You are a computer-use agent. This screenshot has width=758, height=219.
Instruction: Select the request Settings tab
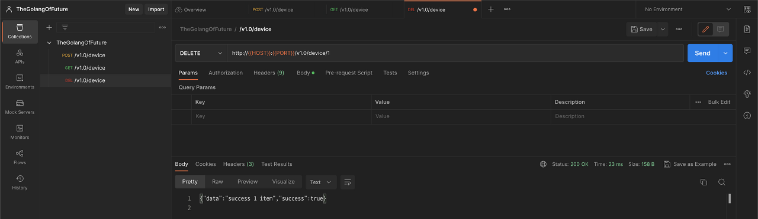pos(418,73)
